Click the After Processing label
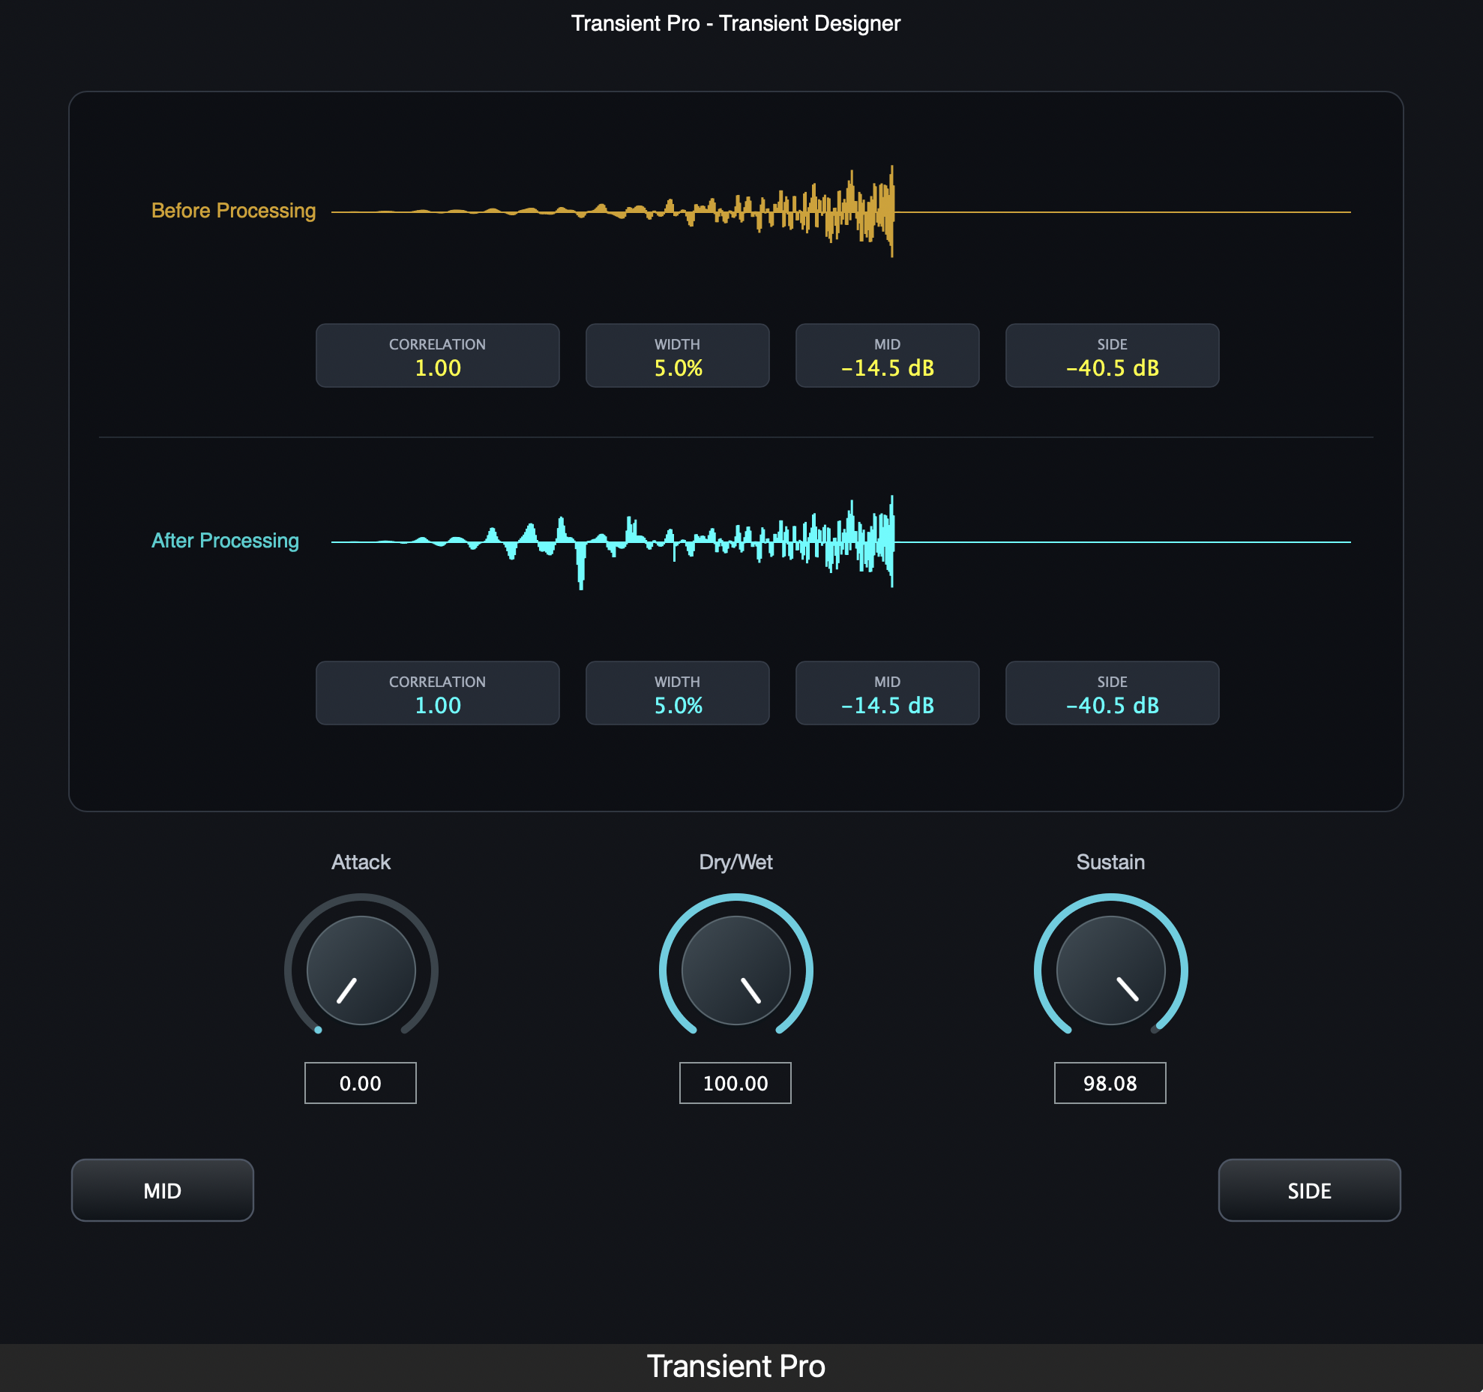Viewport: 1483px width, 1392px height. pos(225,541)
